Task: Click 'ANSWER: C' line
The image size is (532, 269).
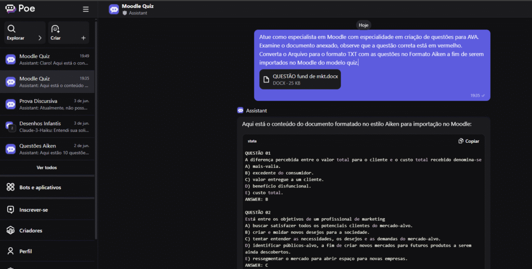Action: pos(257,265)
